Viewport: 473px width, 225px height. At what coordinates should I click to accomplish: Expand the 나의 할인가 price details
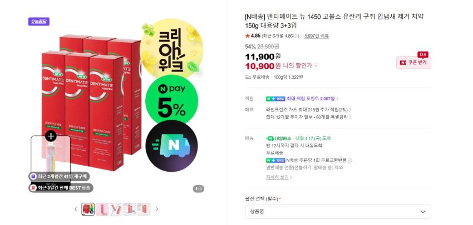coord(316,66)
